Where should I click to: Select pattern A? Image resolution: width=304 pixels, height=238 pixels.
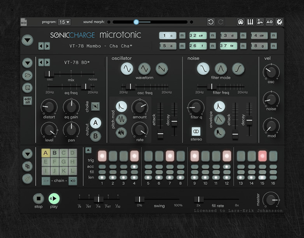[46, 153]
